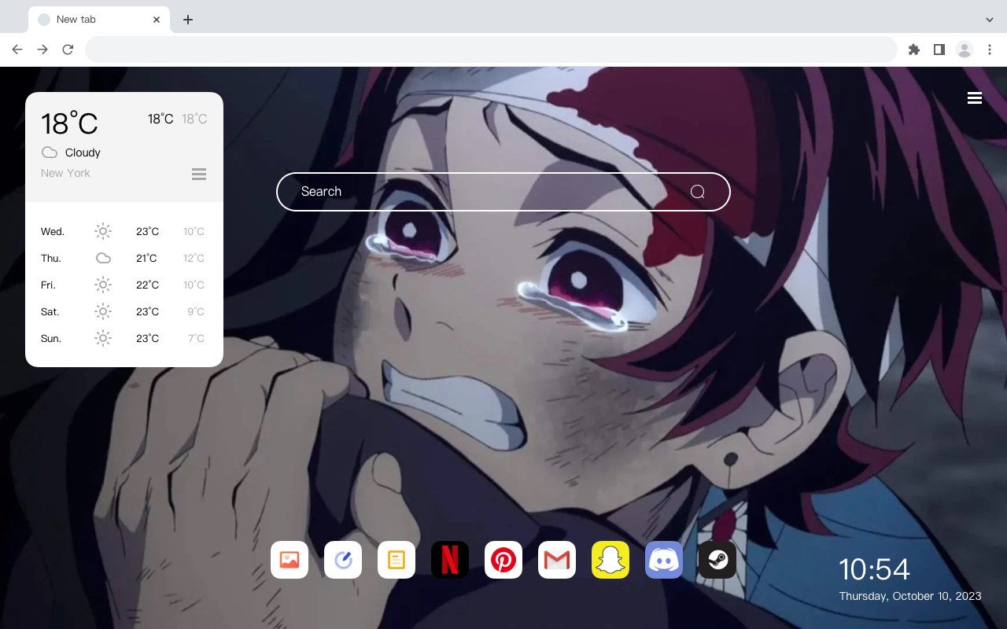
Task: Launch the Pinterest shortcut
Action: [503, 560]
